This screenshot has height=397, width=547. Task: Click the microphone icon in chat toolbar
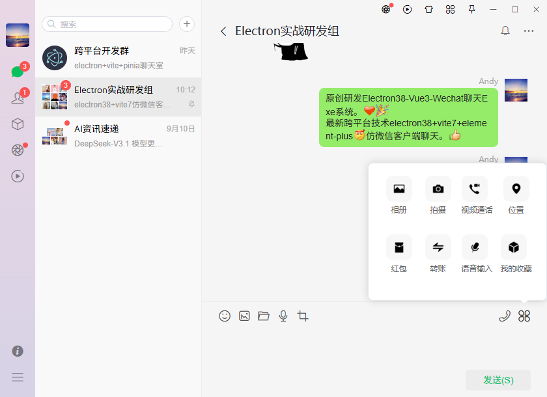(283, 316)
